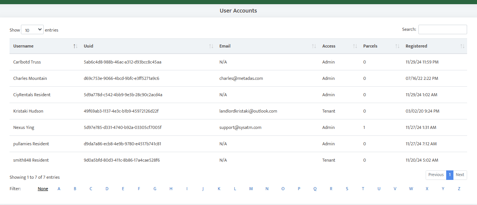Select the Charles Mountain user row
This screenshot has height=205, width=477.
(30, 78)
